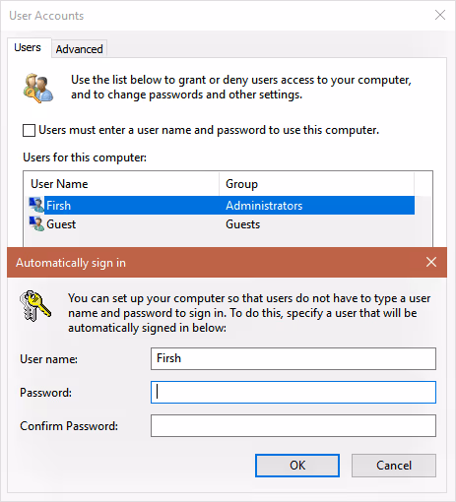Sort by the User Name column header
Viewport: 456px width, 502px height.
click(121, 184)
